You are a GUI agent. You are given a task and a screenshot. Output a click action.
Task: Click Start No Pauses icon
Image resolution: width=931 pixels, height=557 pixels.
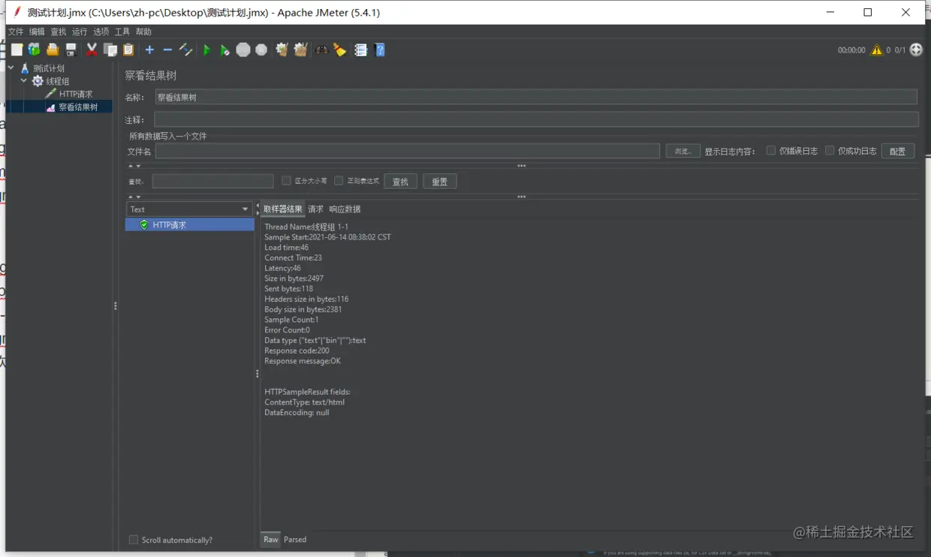click(224, 50)
